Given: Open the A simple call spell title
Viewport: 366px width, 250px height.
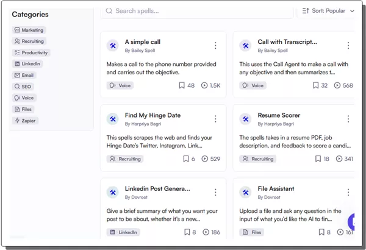Looking at the screenshot, I should pyautogui.click(x=143, y=42).
